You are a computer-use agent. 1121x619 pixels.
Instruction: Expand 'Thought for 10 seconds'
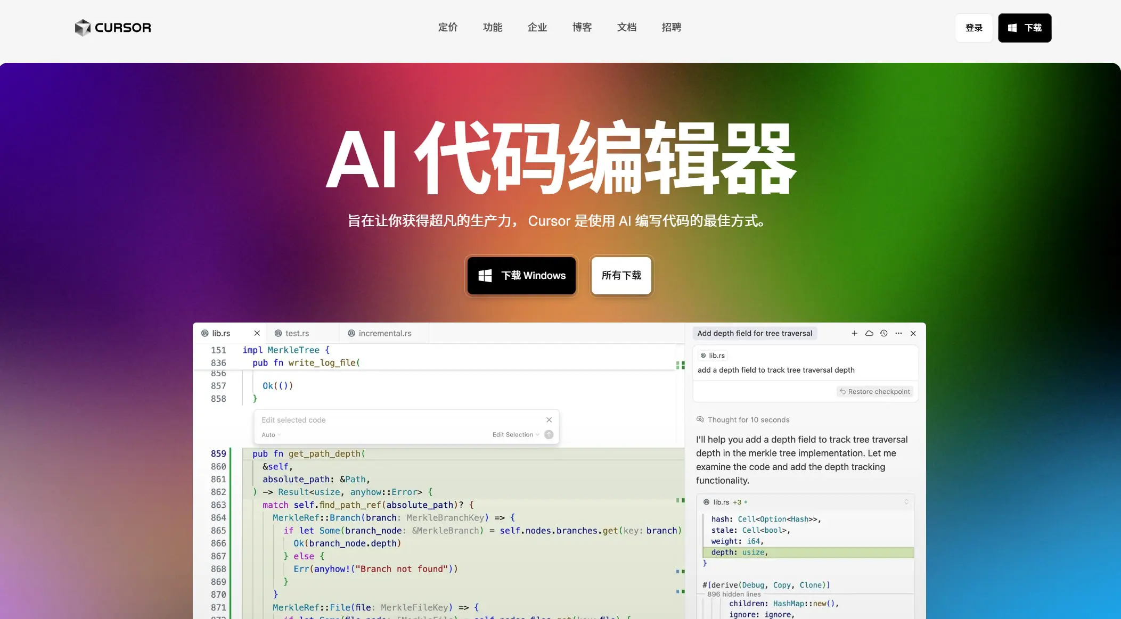tap(743, 420)
